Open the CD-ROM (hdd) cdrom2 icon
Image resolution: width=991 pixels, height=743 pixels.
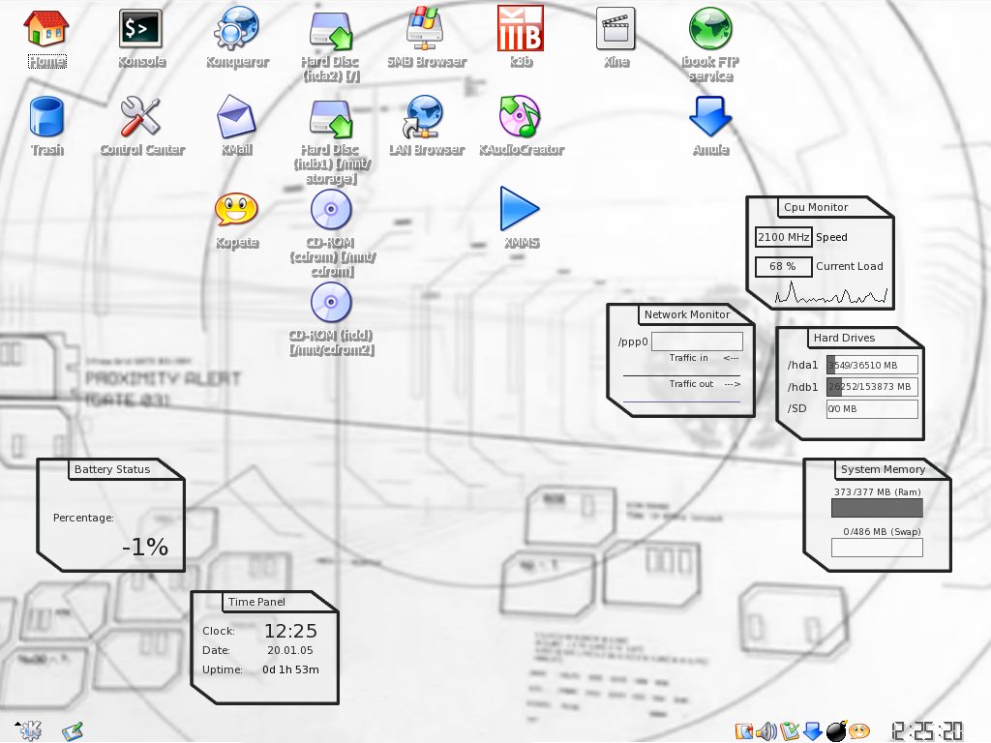pos(331,302)
